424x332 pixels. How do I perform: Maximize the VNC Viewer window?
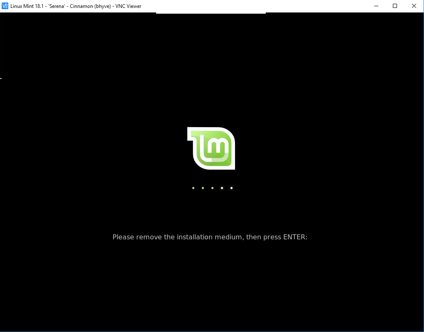click(395, 6)
